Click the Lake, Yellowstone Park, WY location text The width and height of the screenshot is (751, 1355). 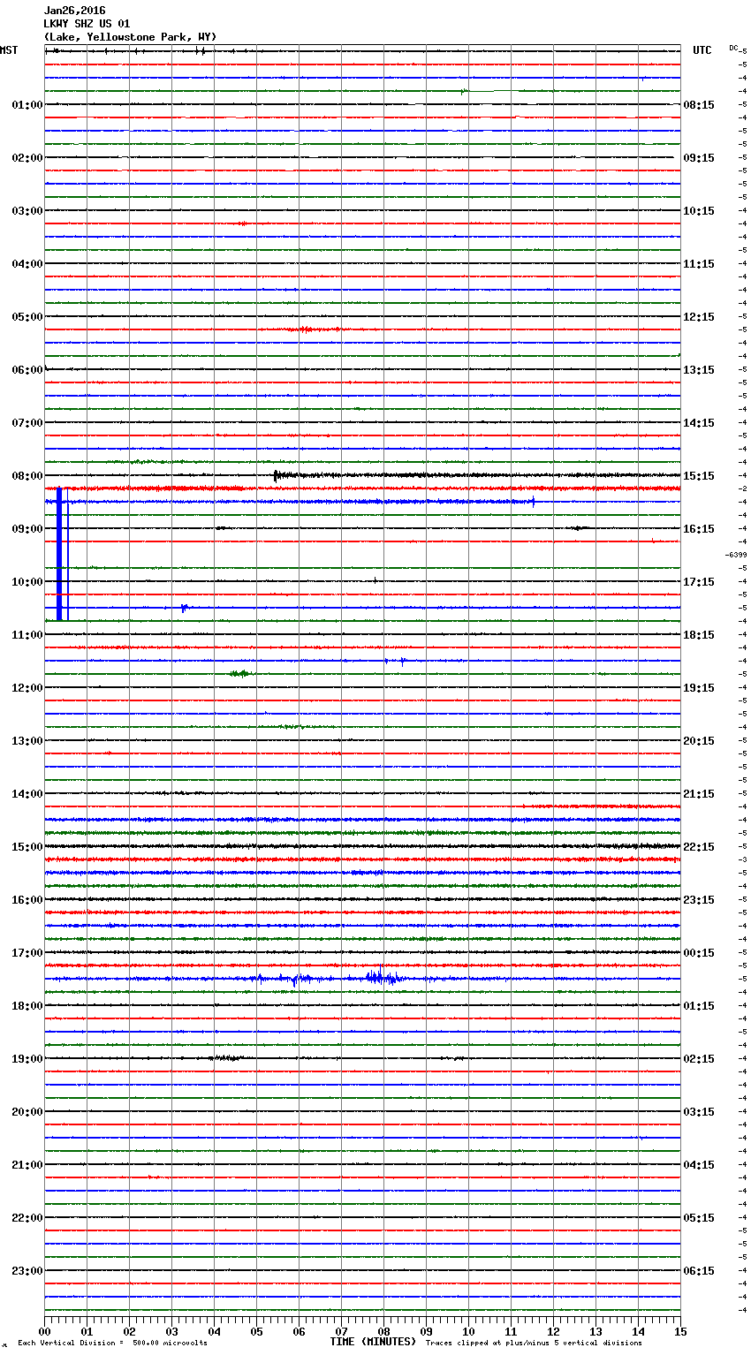(130, 37)
